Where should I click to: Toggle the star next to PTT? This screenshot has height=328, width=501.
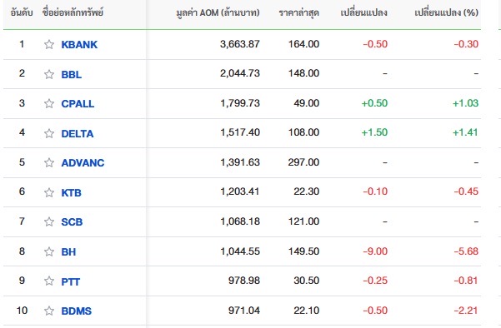49,281
